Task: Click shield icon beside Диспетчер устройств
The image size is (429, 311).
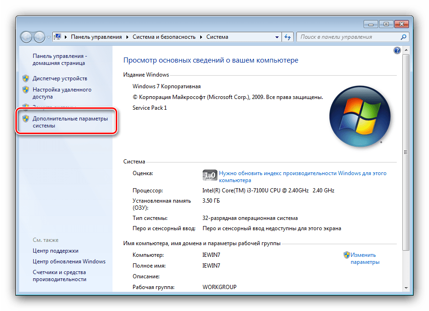Action: (x=26, y=78)
